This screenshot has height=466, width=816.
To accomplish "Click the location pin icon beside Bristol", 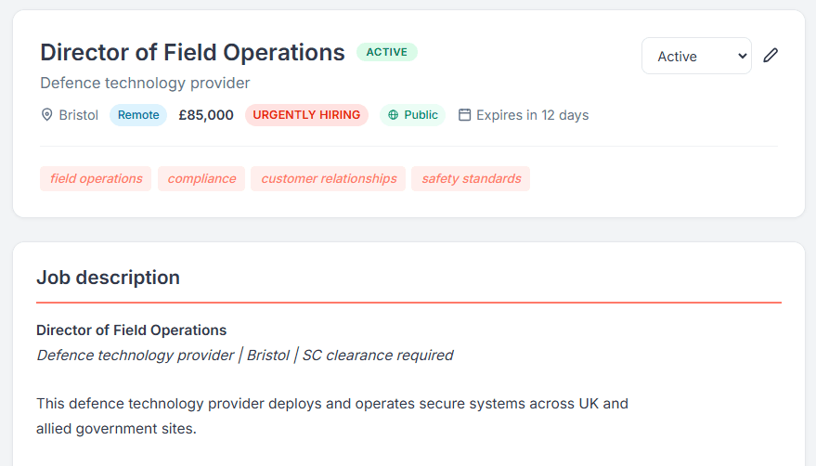I will pyautogui.click(x=47, y=115).
